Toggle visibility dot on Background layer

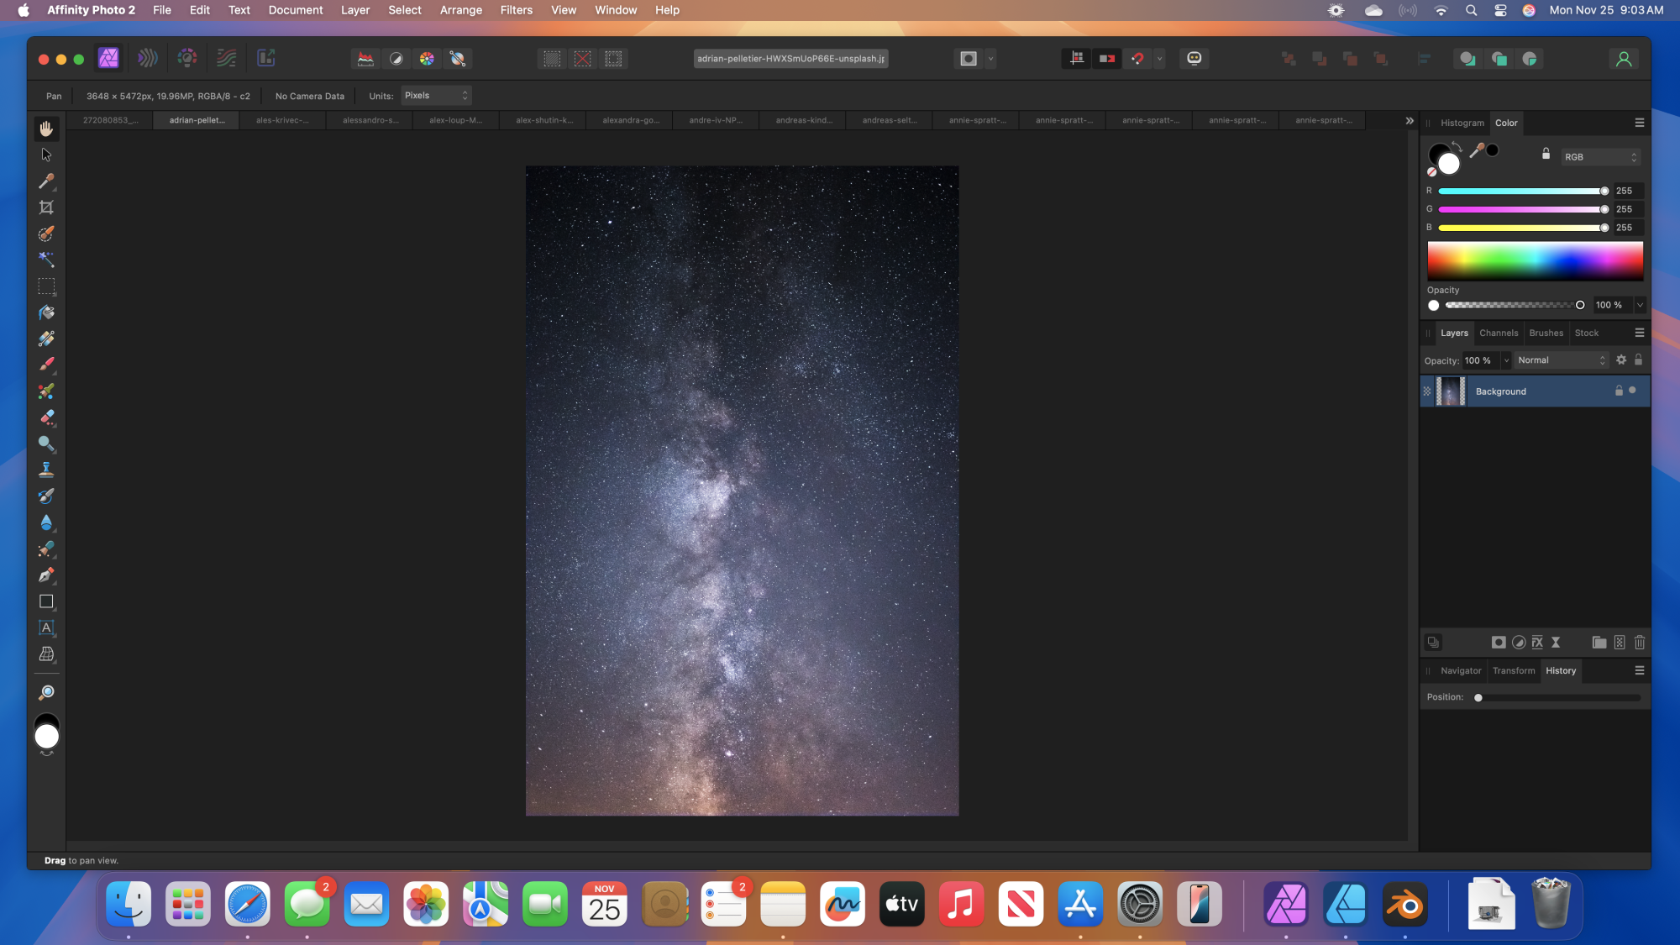(1632, 391)
